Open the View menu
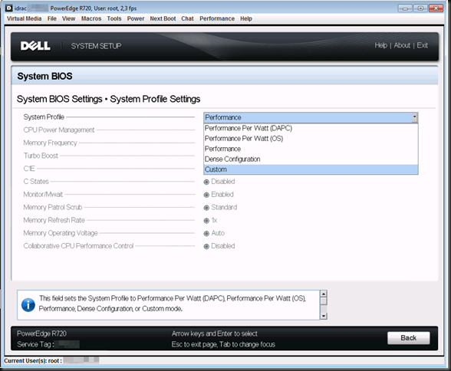This screenshot has height=371, width=451. (68, 18)
